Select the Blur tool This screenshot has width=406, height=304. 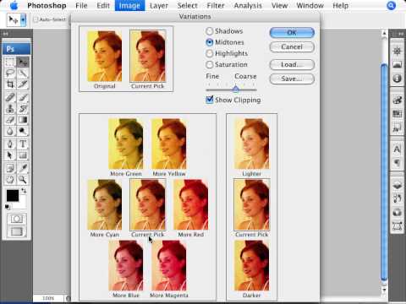10,131
